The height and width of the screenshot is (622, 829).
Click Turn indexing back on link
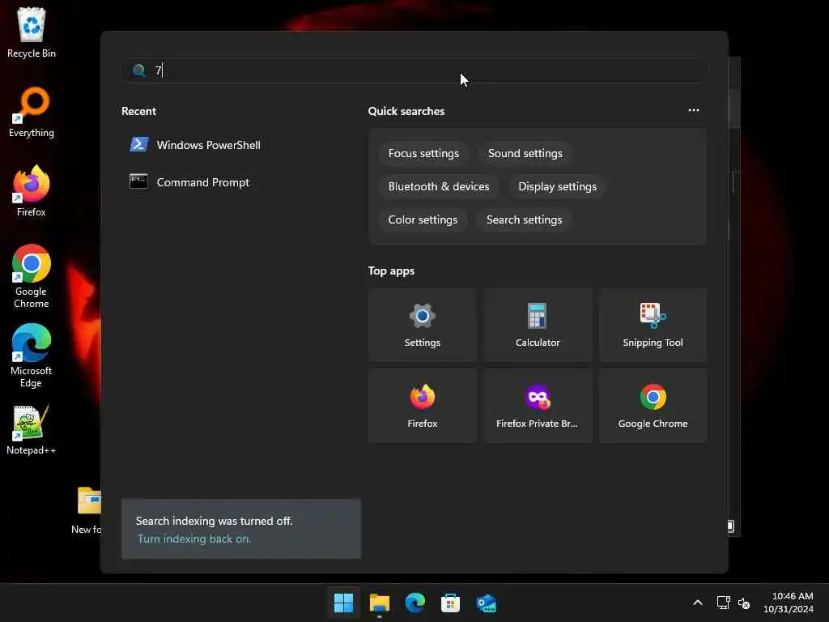point(194,539)
